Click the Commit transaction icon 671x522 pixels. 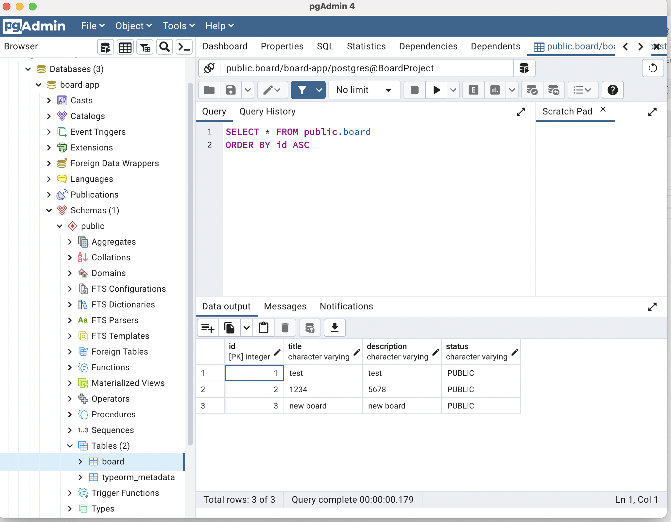click(x=532, y=90)
